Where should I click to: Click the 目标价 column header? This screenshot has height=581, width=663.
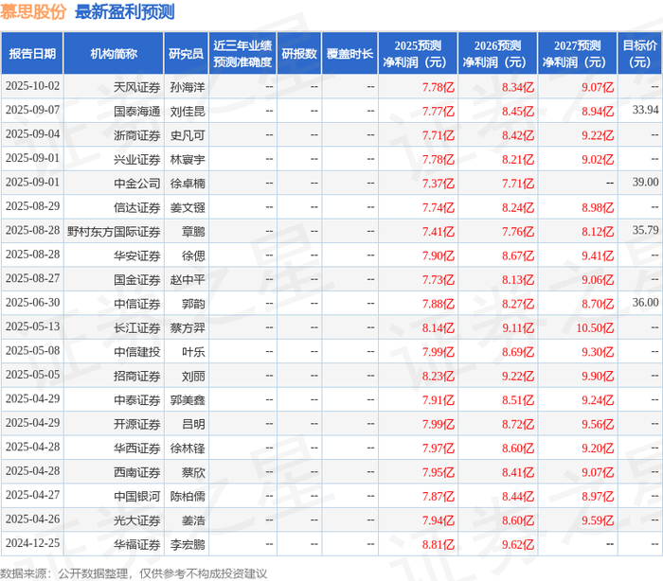click(x=640, y=54)
